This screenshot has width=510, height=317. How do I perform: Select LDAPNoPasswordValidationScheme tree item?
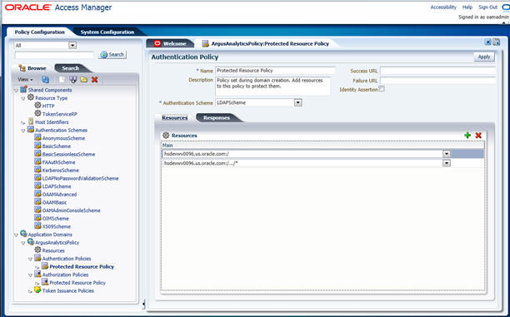click(80, 178)
